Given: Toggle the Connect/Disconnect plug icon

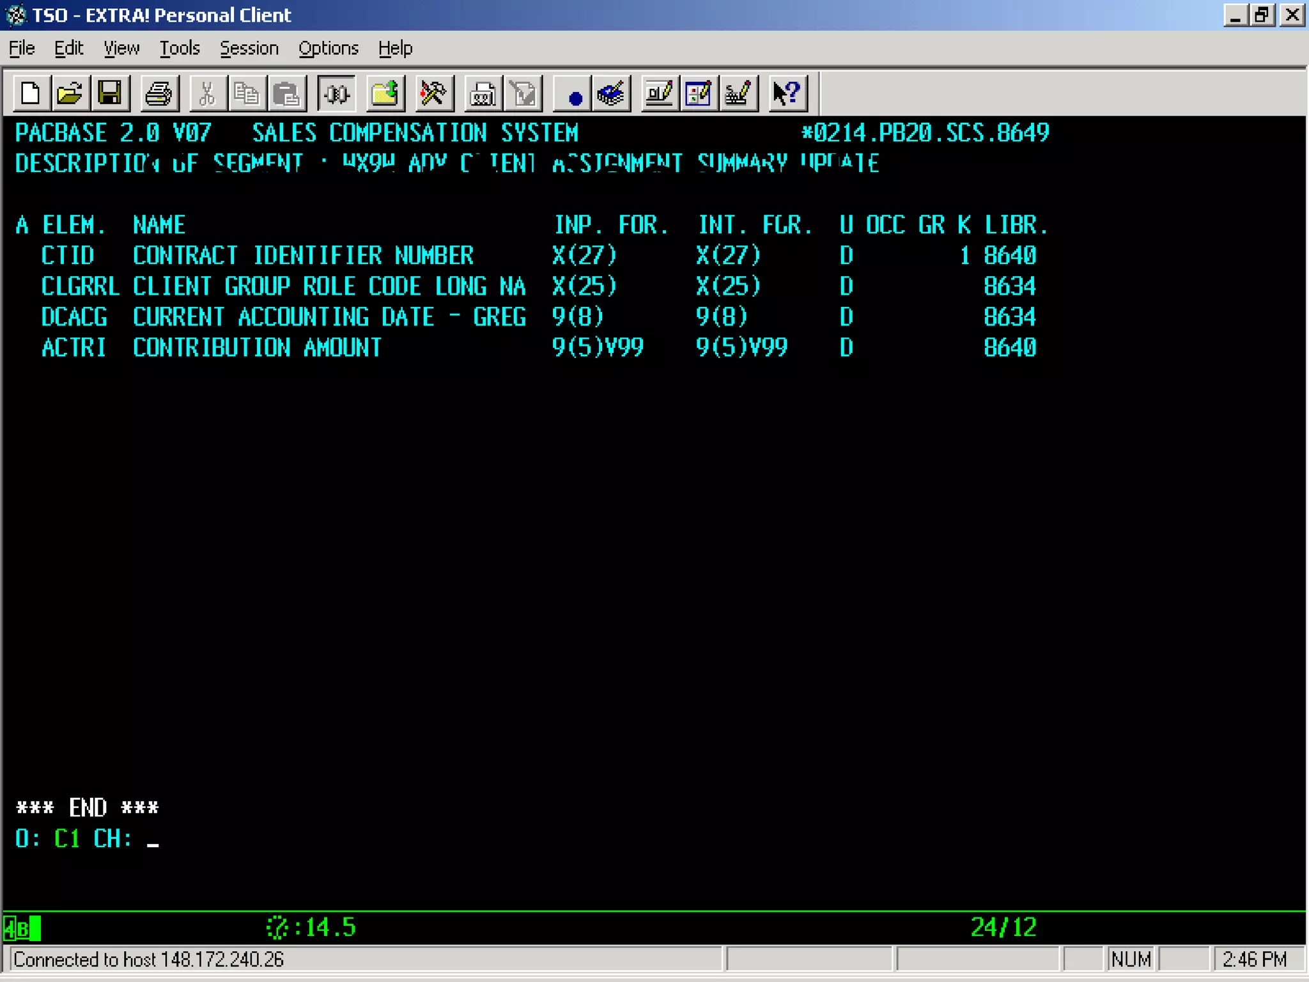Looking at the screenshot, I should (336, 94).
